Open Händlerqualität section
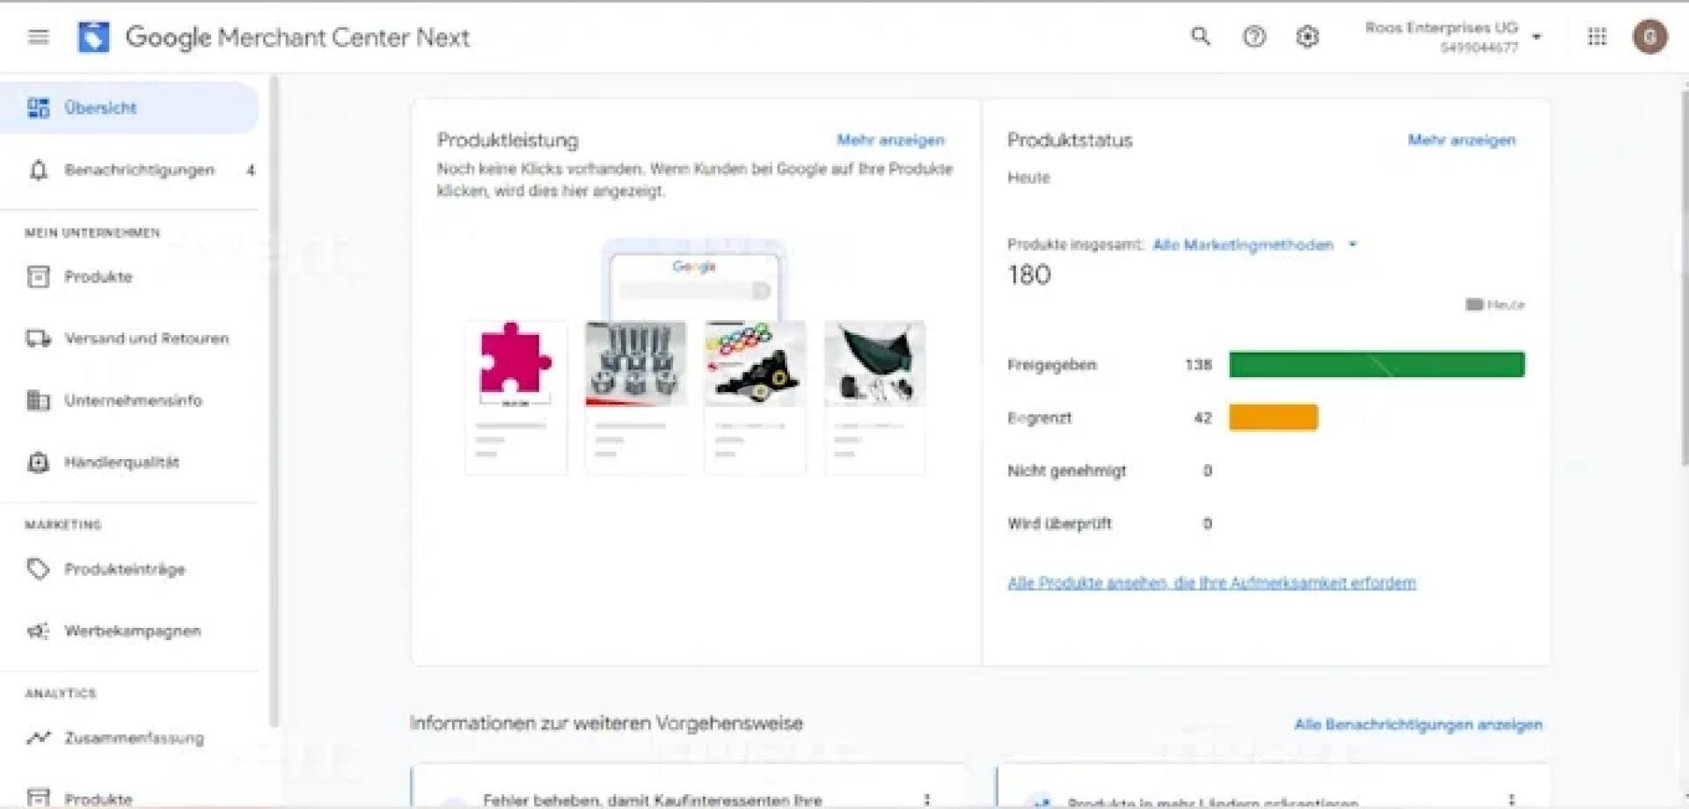 coord(121,463)
